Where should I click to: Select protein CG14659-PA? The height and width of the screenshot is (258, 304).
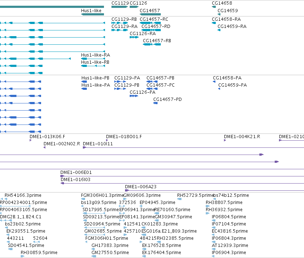(x=233, y=85)
